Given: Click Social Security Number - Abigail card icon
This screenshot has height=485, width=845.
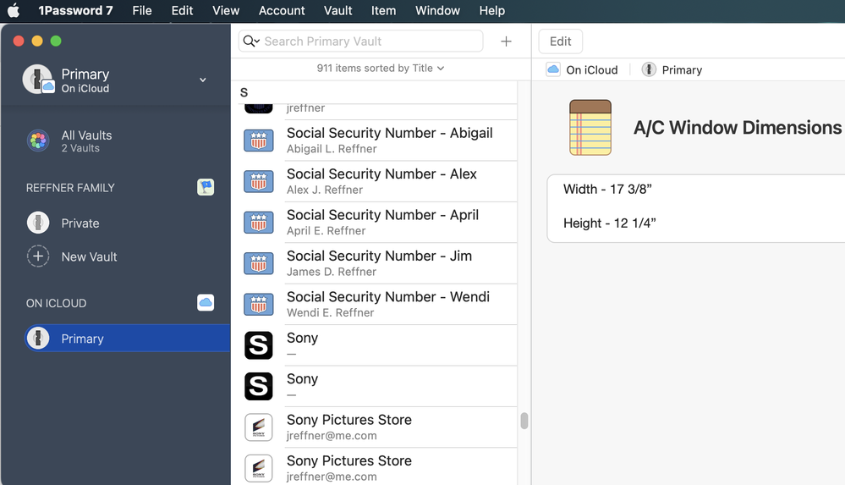Looking at the screenshot, I should (x=259, y=141).
